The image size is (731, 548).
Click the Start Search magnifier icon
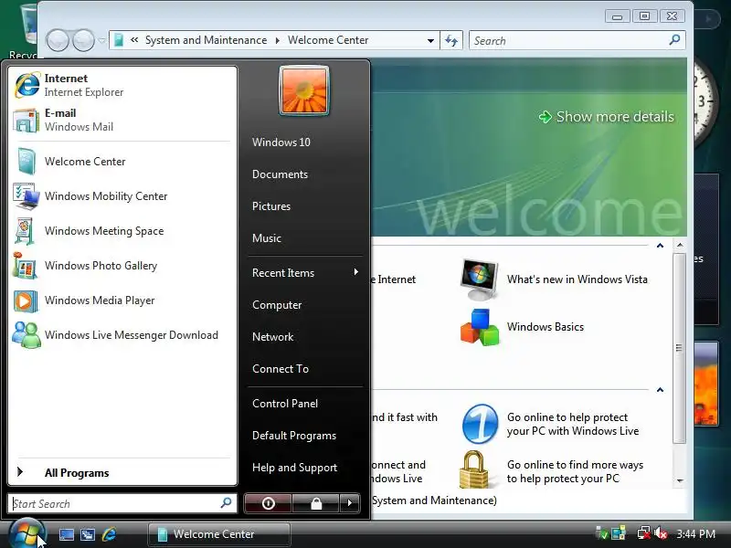point(226,503)
